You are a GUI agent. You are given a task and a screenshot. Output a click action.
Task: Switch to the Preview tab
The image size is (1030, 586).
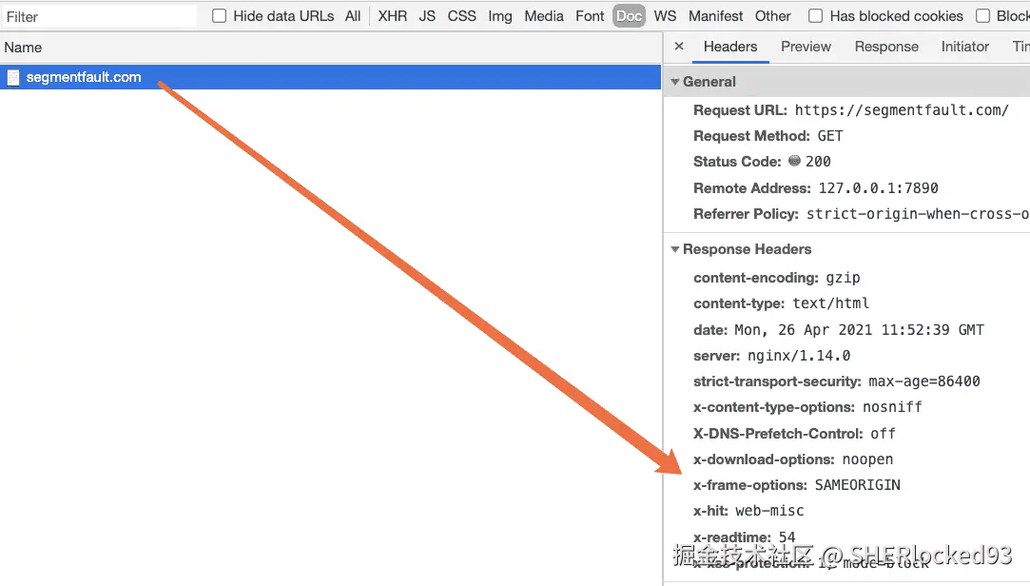coord(806,47)
